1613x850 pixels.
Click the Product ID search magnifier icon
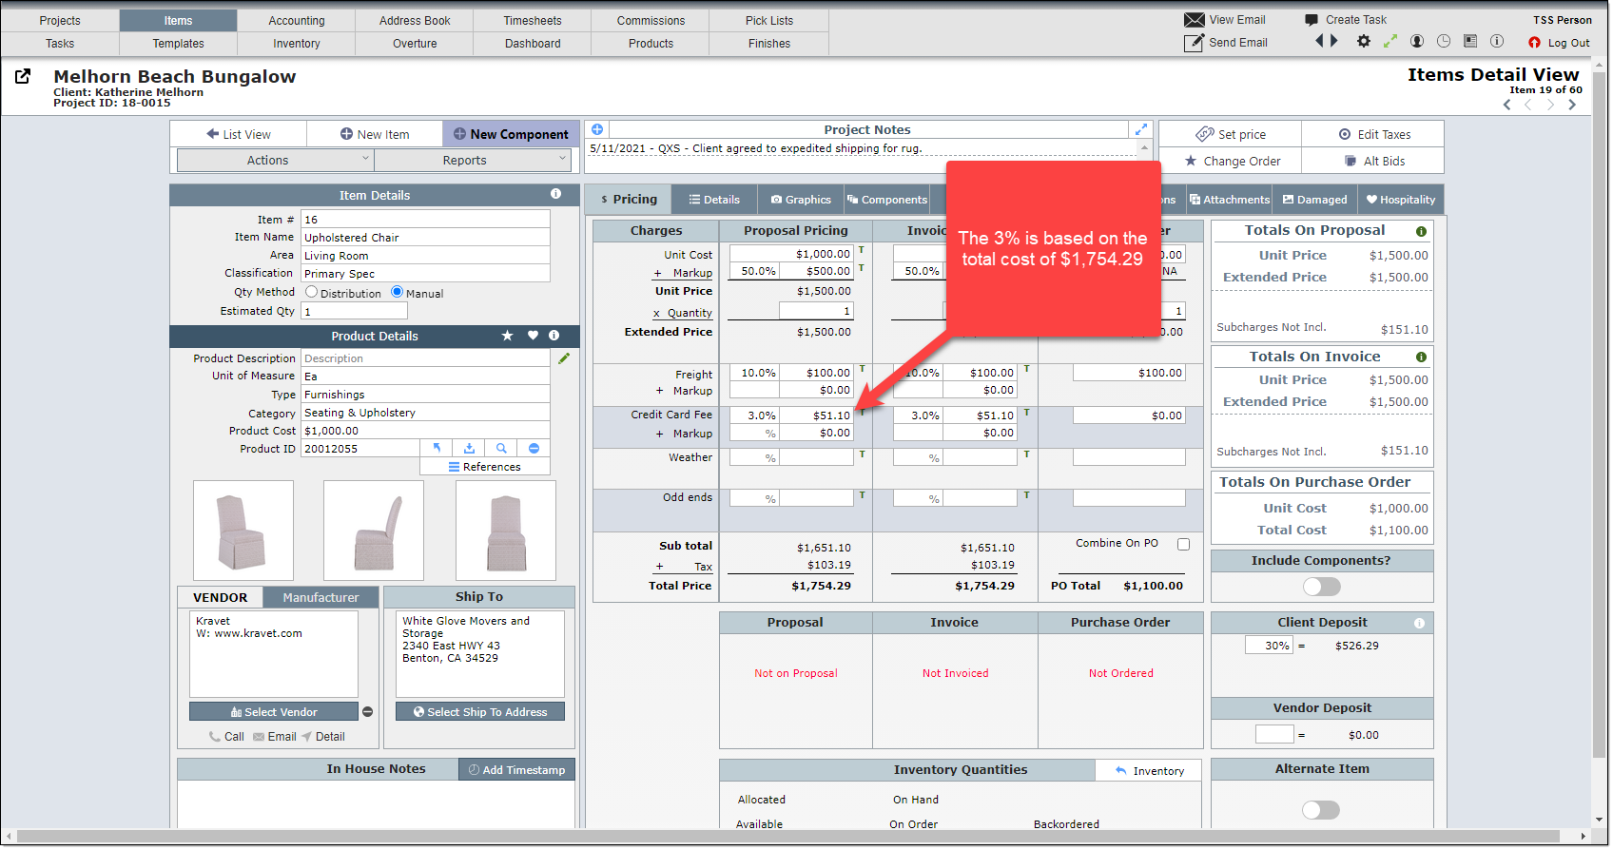pos(501,448)
